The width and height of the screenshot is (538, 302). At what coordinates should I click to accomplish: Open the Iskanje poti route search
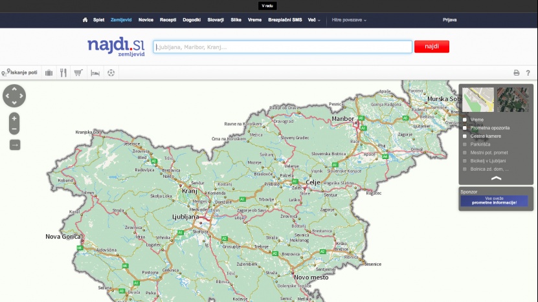click(x=20, y=73)
